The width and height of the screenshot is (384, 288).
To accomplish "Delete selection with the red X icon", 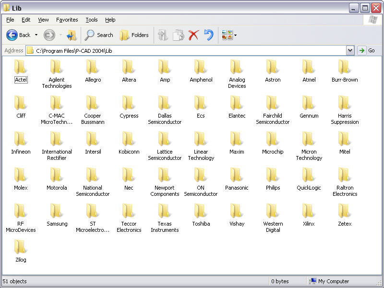I will tap(193, 35).
